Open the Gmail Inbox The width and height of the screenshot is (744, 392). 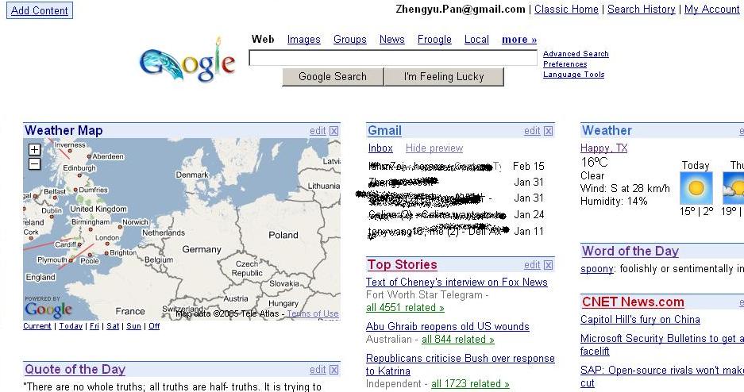coord(380,148)
